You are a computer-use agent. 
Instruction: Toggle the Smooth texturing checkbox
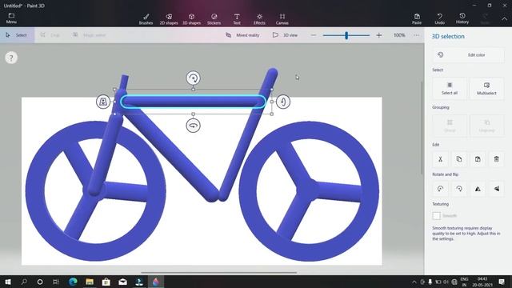tap(436, 215)
